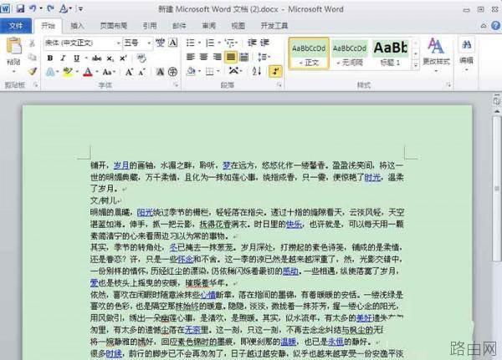
Task: Expand the bullet list dropdown arrow
Action: (199, 43)
